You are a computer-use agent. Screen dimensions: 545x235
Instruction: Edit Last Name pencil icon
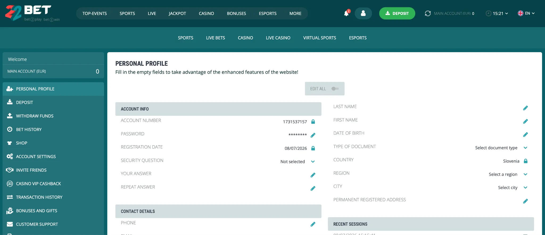(x=525, y=108)
